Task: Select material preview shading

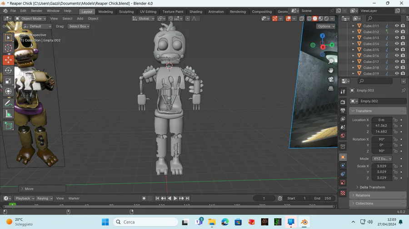Action: click(x=321, y=19)
